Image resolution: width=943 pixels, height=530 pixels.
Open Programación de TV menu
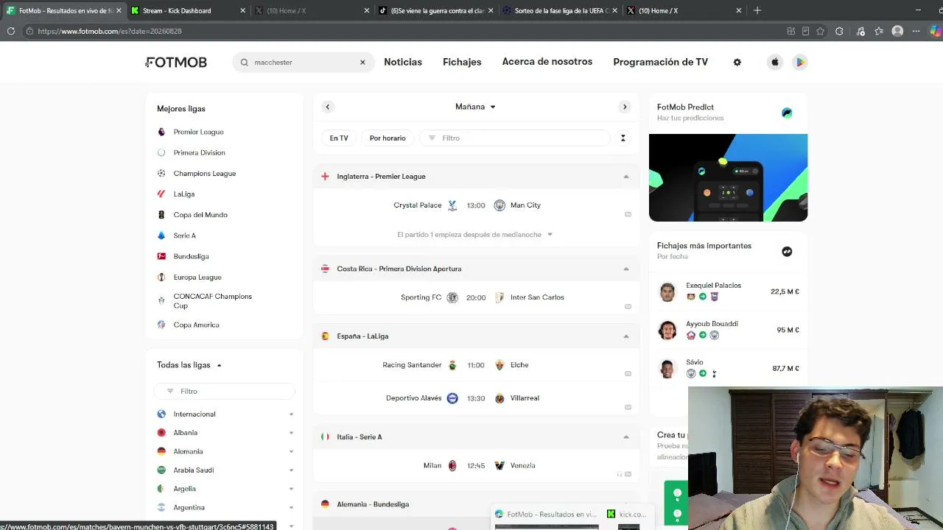(x=661, y=62)
